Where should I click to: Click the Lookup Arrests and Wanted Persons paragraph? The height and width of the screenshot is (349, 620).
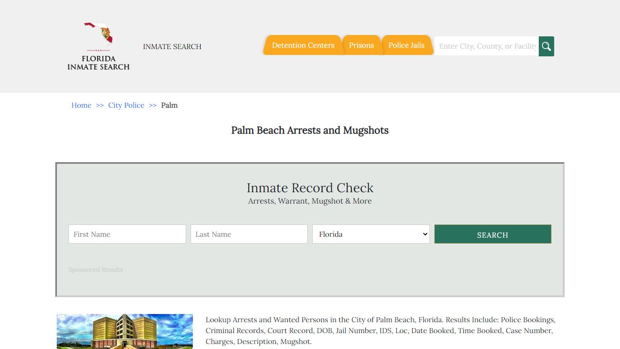tap(380, 330)
